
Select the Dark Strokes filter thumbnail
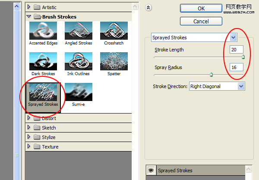[x=43, y=61]
